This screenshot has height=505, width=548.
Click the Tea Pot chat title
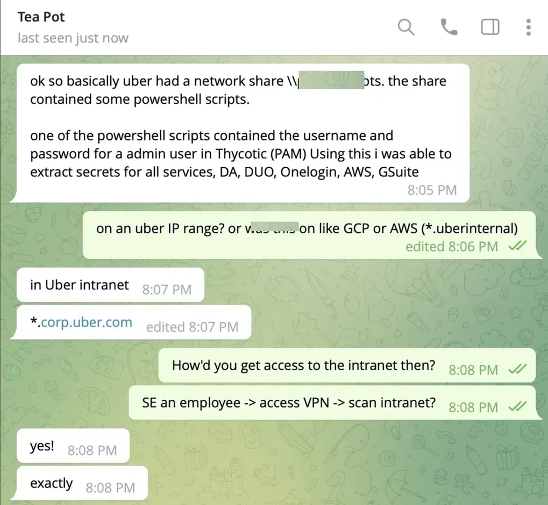(41, 17)
